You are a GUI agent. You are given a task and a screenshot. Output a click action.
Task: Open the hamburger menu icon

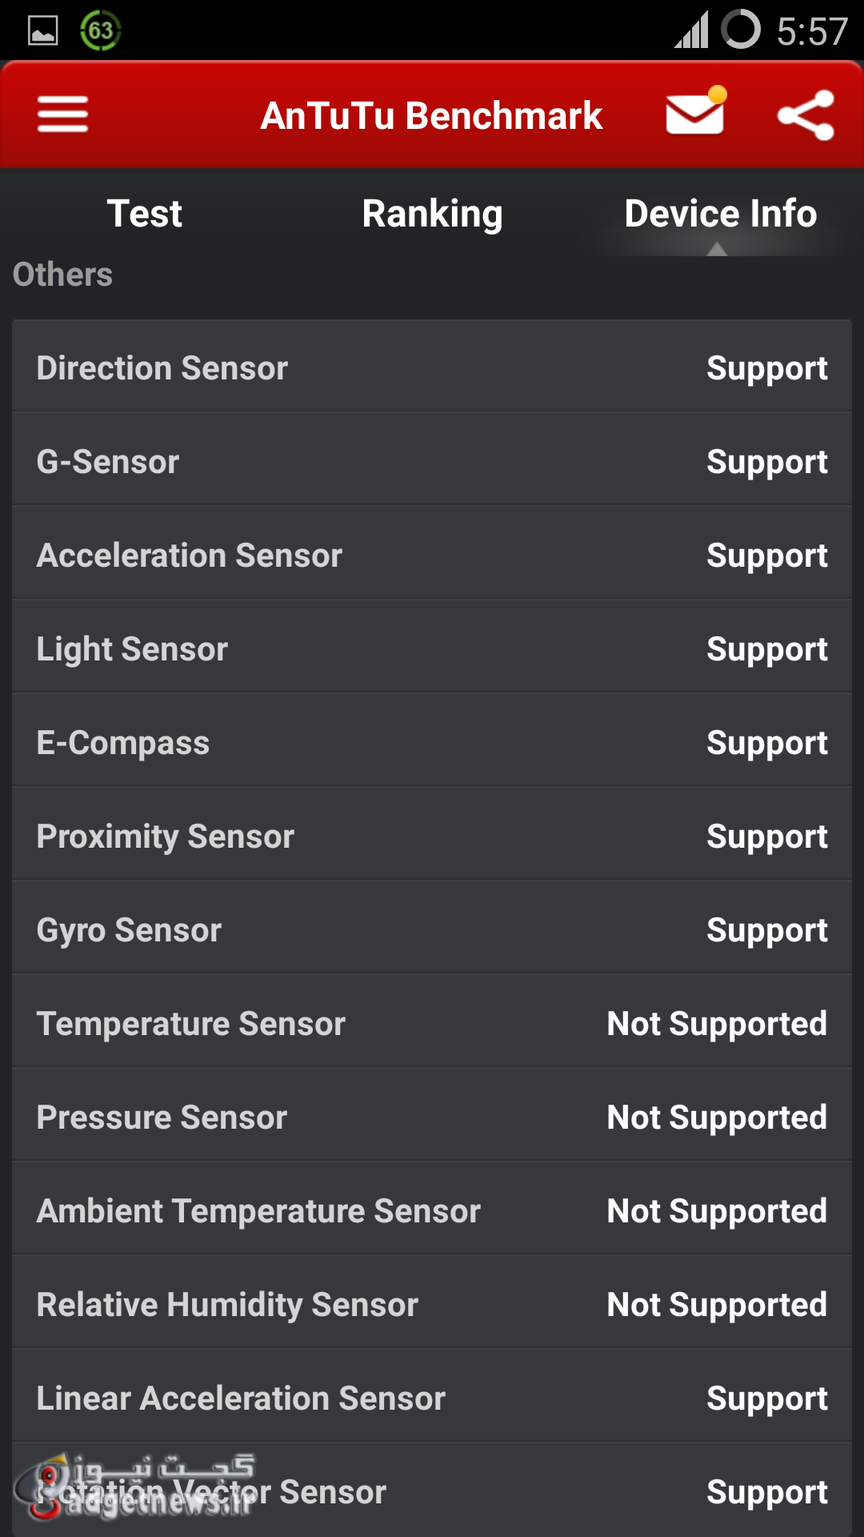[x=62, y=114]
